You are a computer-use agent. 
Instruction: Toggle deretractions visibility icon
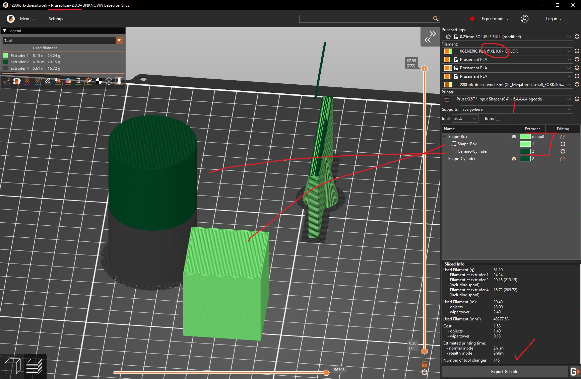pyautogui.click(x=38, y=81)
